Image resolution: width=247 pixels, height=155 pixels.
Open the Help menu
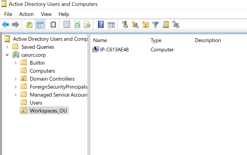point(64,14)
